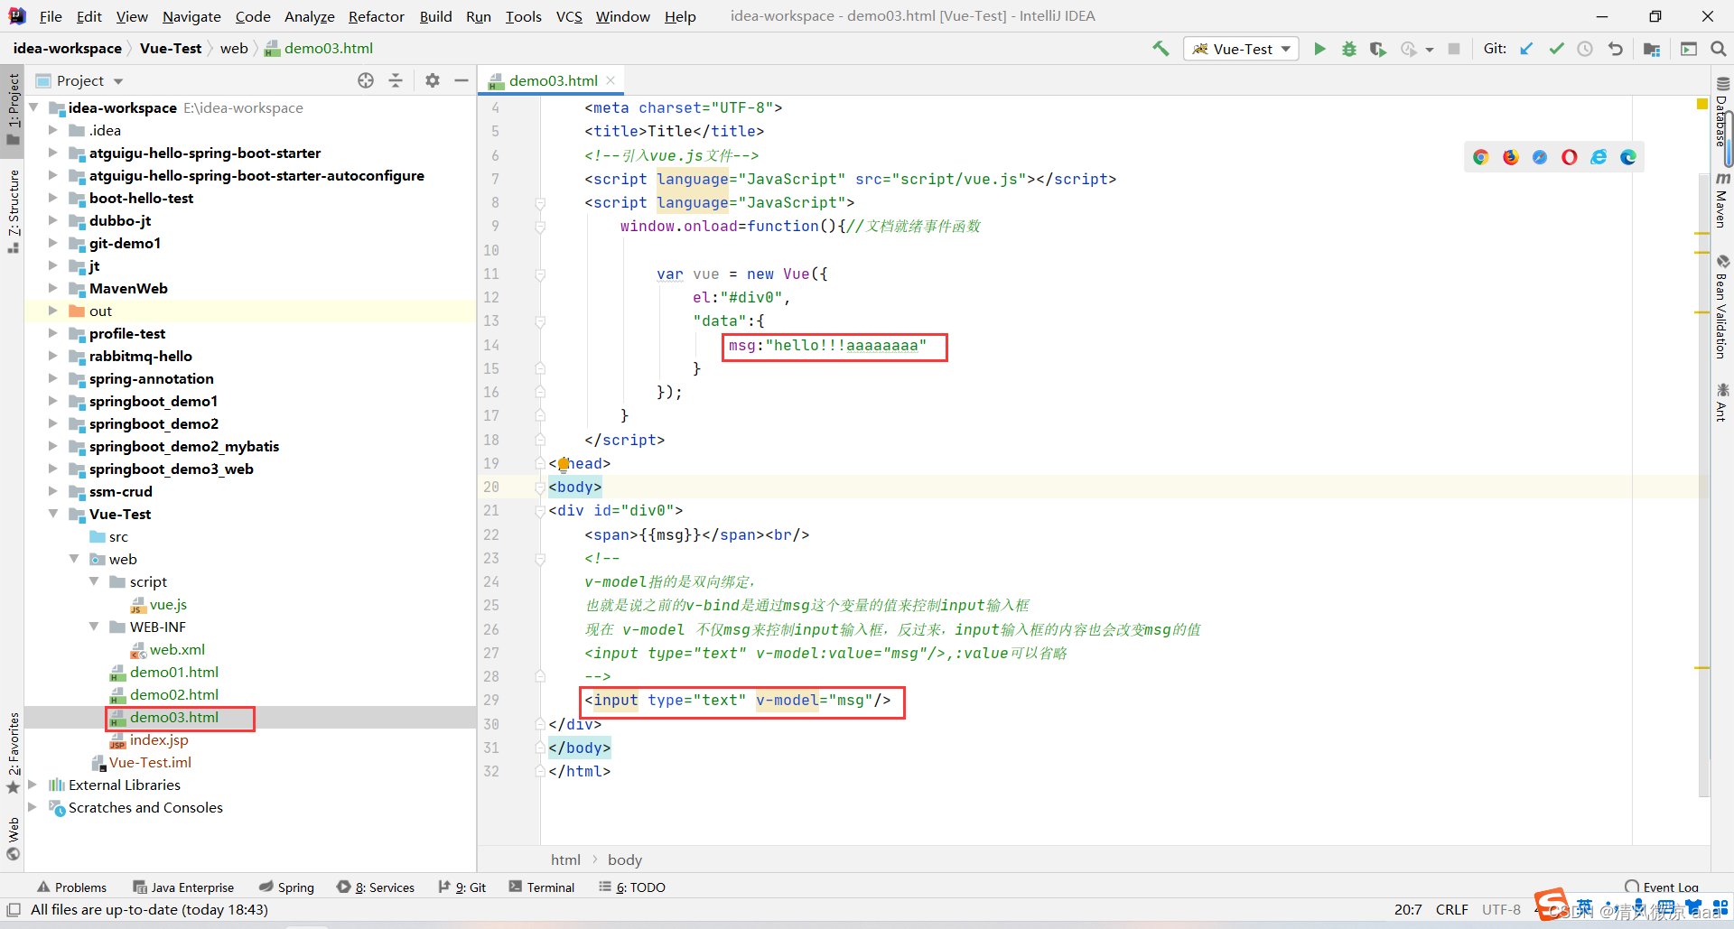This screenshot has height=929, width=1734.
Task: Select vue.js file in tree
Action: point(168,604)
